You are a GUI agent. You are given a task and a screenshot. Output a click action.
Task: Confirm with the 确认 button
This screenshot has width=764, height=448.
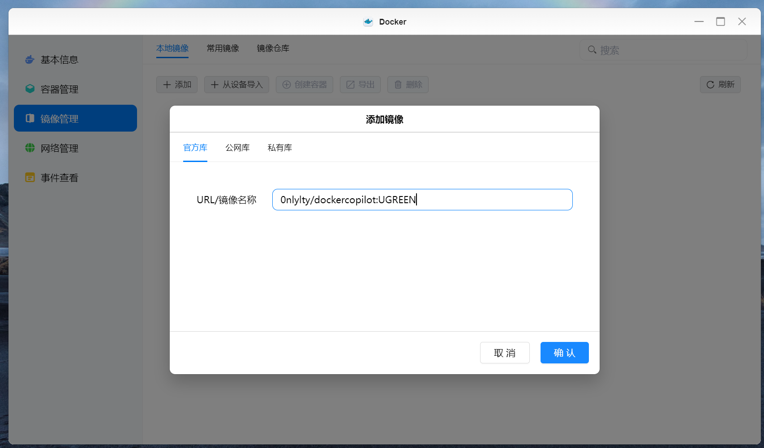click(x=564, y=353)
